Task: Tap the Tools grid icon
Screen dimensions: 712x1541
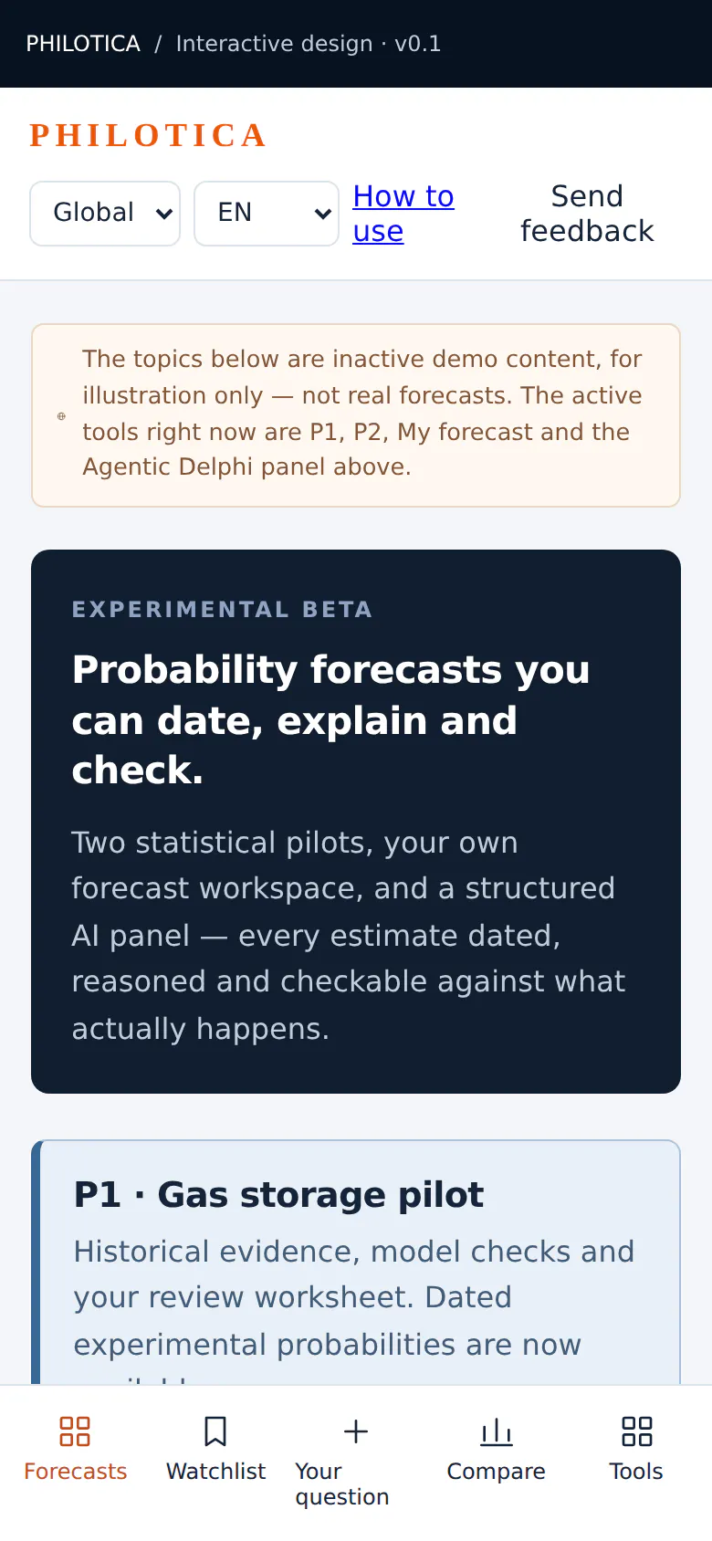Action: tap(636, 1431)
